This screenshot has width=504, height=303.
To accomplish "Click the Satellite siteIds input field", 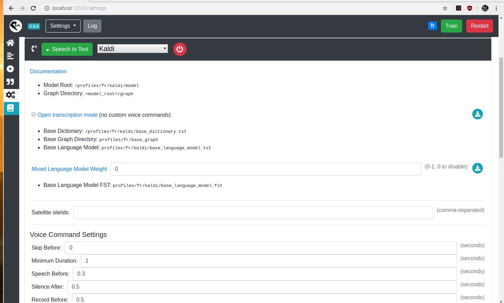I will [x=253, y=213].
